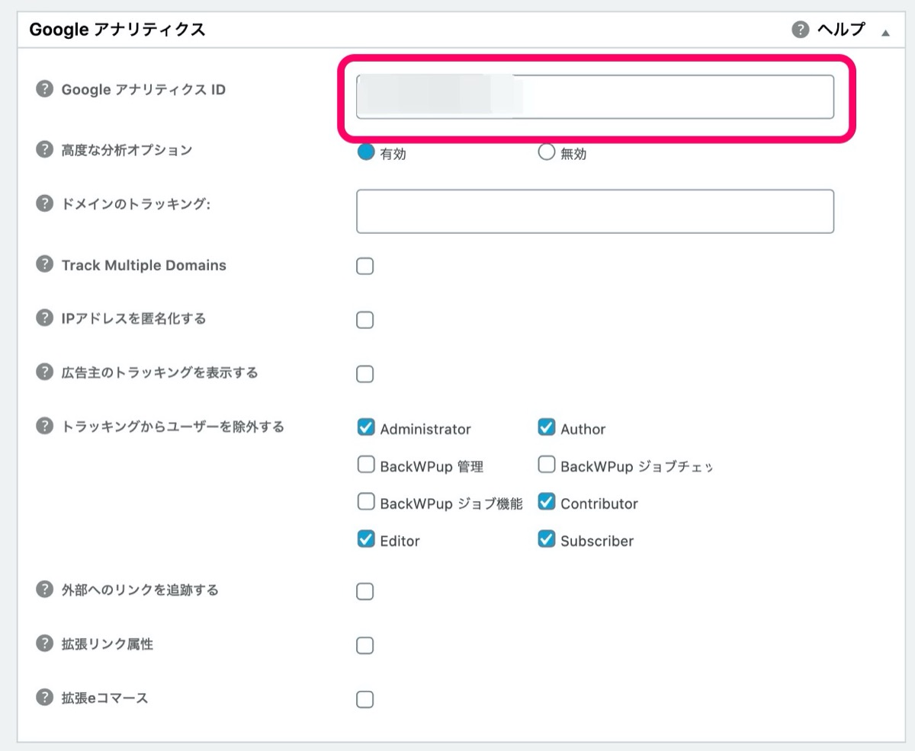The height and width of the screenshot is (751, 915).
Task: Enable the 外部へのリンクを追跡する checkbox
Action: (365, 592)
